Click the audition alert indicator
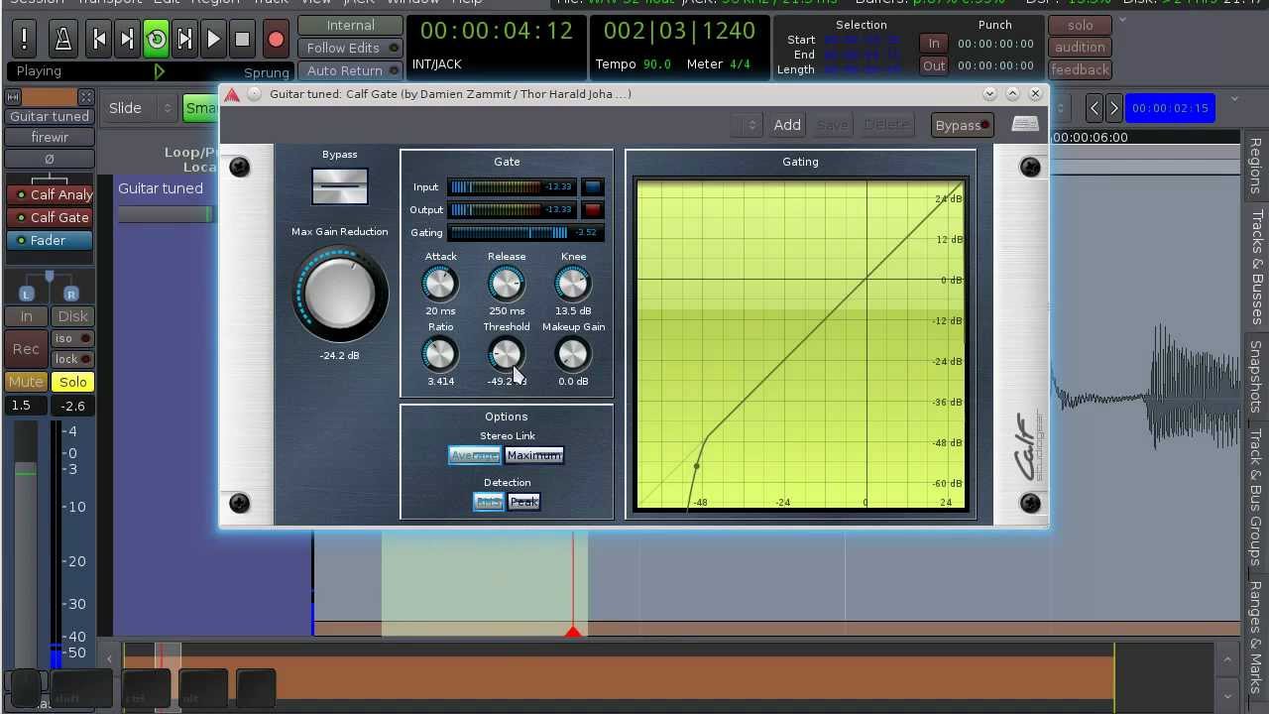 (x=1080, y=48)
